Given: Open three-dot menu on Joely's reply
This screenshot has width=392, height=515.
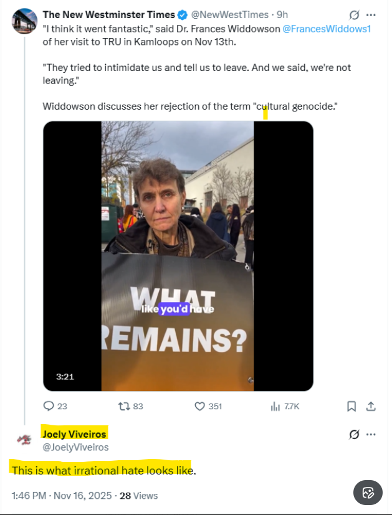Looking at the screenshot, I should pos(371,434).
